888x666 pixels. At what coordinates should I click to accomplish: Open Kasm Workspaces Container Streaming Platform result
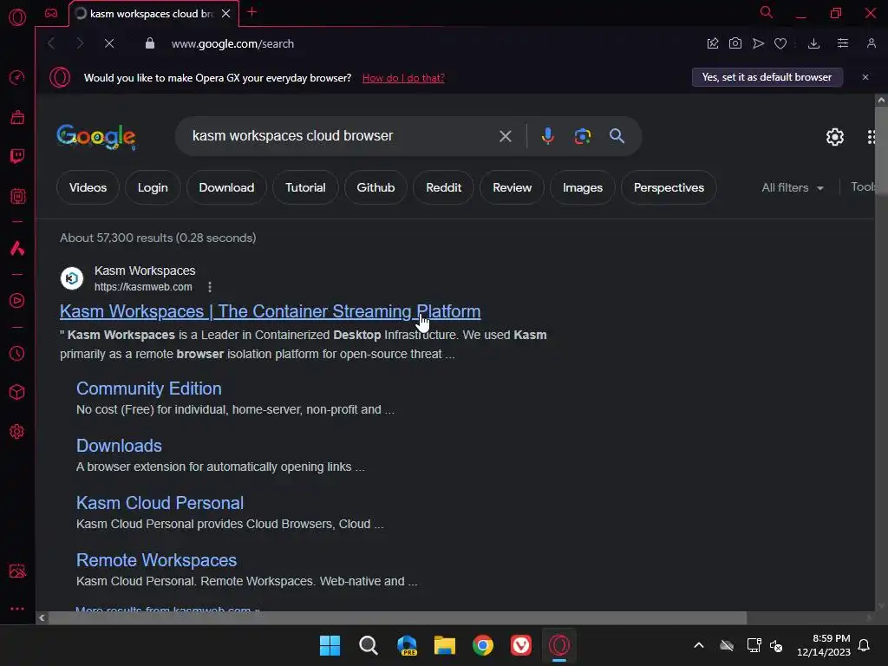pos(271,311)
